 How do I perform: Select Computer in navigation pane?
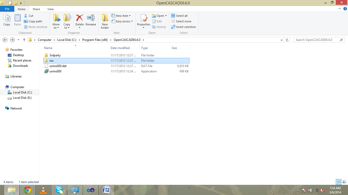(17, 87)
